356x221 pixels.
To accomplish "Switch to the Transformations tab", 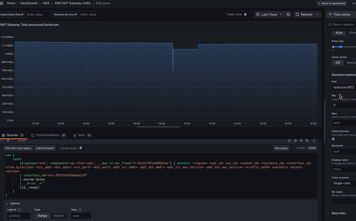I will 49,135.
